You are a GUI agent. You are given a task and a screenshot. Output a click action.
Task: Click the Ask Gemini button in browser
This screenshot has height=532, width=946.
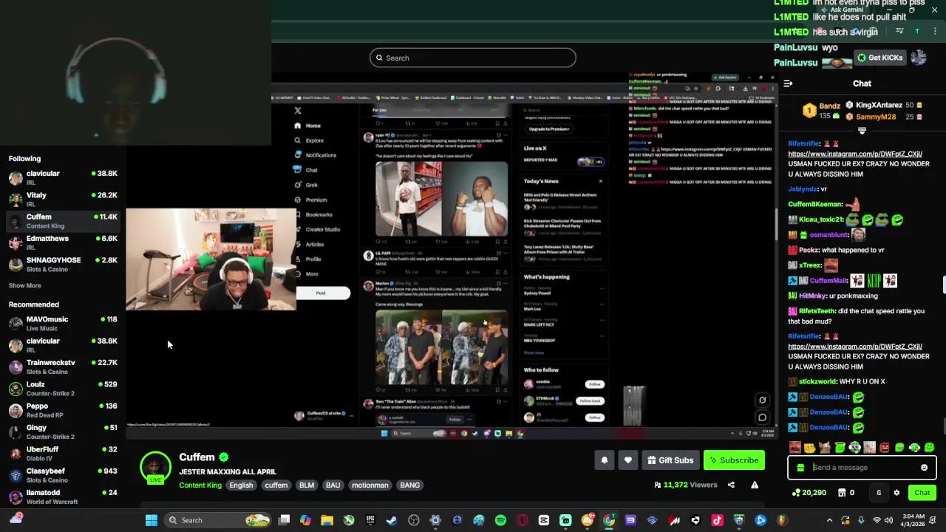841,10
